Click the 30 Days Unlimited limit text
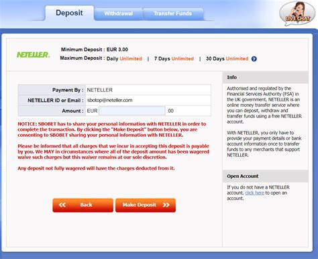Viewport: 318px width, 259px height. pos(227,58)
